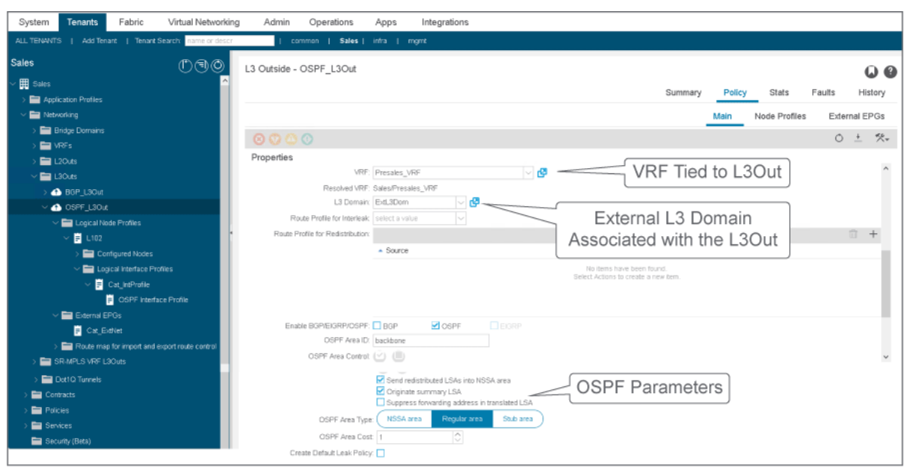This screenshot has height=476, width=922.
Task: Switch to the Summary tab
Action: [x=683, y=93]
